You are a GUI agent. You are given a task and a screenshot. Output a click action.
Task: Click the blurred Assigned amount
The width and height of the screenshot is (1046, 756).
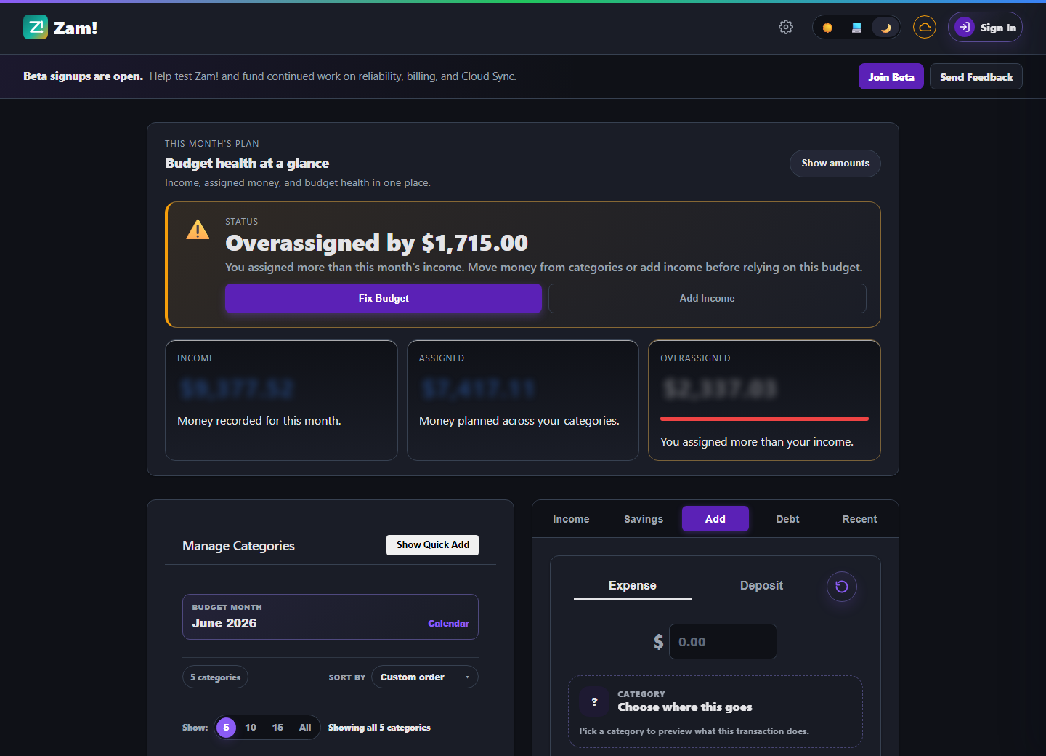[479, 390]
